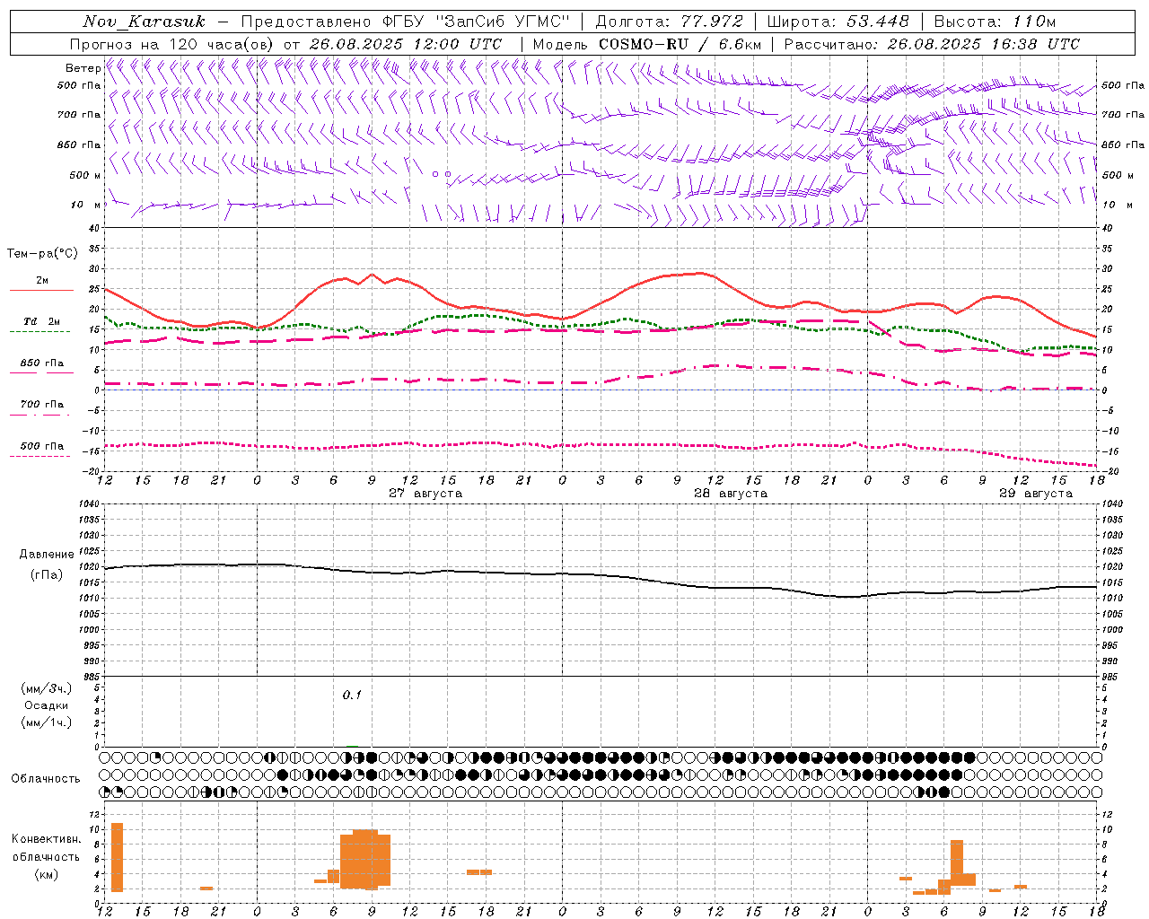Viewport: 1149px width, 919px height.
Task: Click the Давление pressure panel label
Action: pyautogui.click(x=47, y=555)
